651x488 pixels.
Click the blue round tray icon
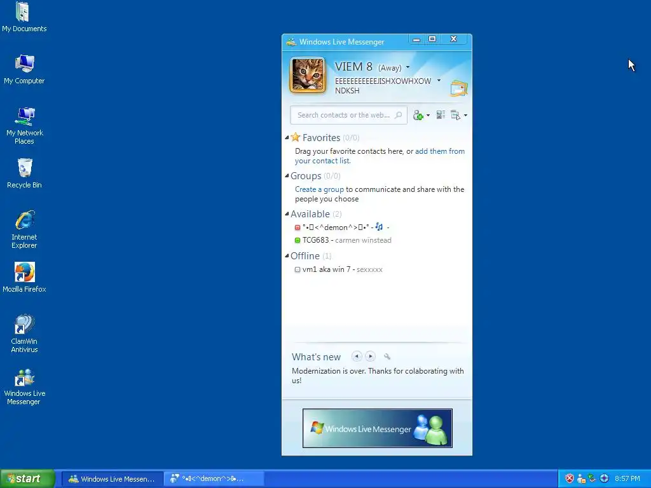(604, 478)
